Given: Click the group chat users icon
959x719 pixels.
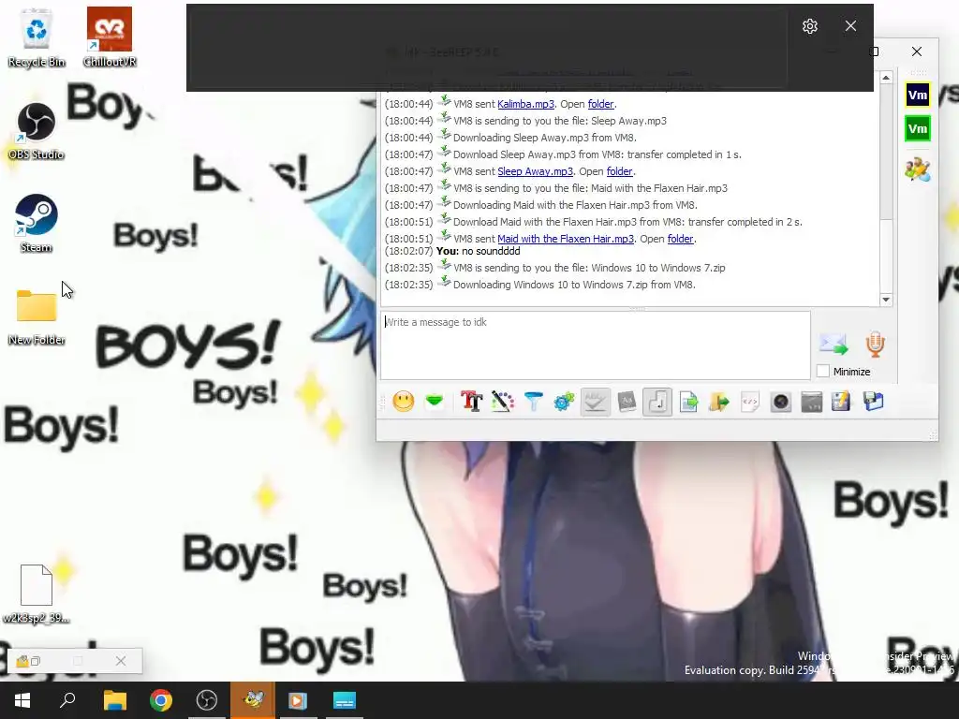Looking at the screenshot, I should (918, 169).
